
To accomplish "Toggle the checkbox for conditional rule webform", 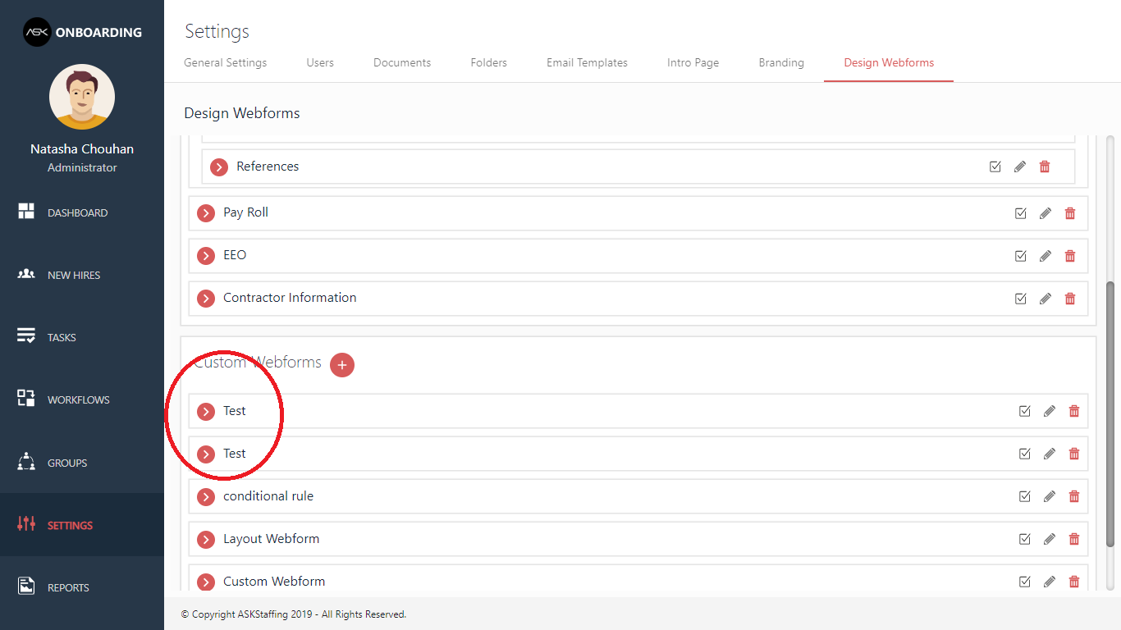I will click(1024, 495).
